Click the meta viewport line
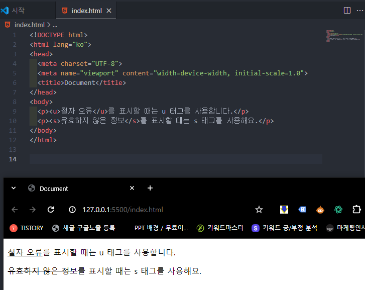This screenshot has width=365, height=290. (x=173, y=73)
